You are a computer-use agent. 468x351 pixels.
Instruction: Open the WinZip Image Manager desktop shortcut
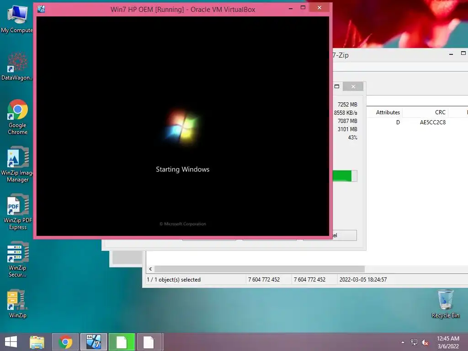point(17,165)
